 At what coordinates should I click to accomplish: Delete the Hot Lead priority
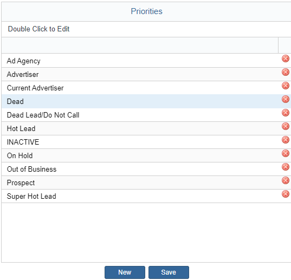pos(286,126)
